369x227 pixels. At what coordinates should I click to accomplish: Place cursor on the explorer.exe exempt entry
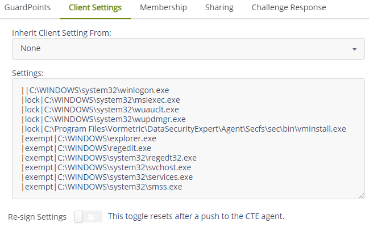pos(88,138)
